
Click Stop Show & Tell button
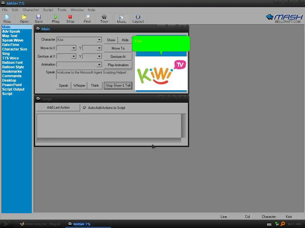coord(118,85)
